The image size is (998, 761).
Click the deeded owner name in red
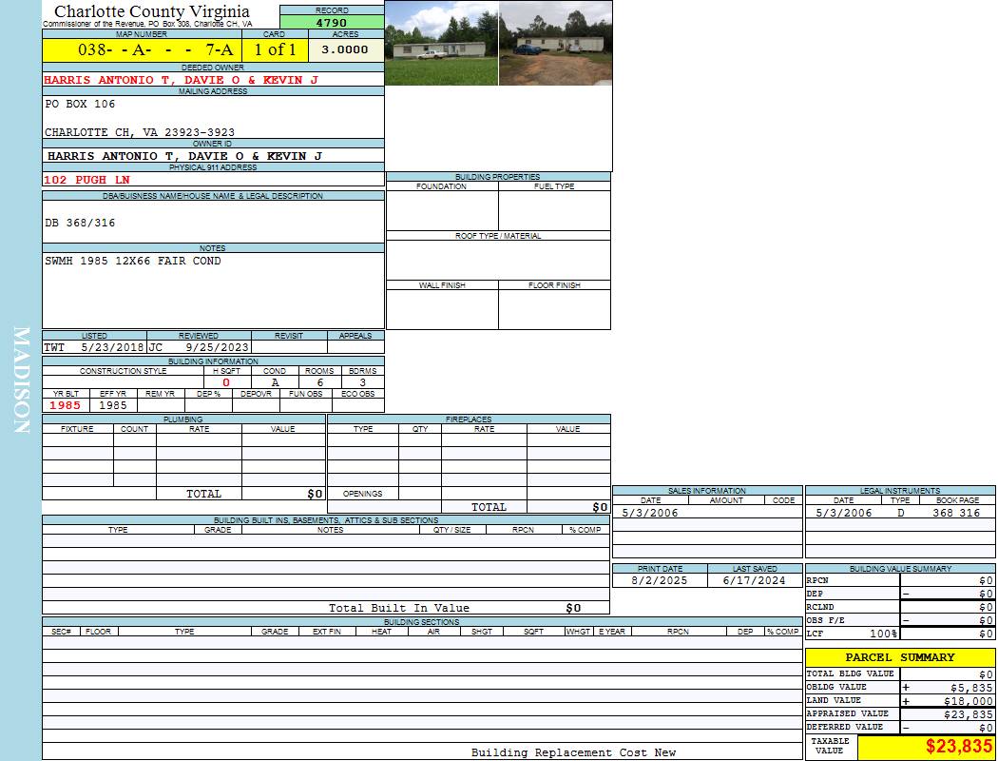(x=181, y=80)
